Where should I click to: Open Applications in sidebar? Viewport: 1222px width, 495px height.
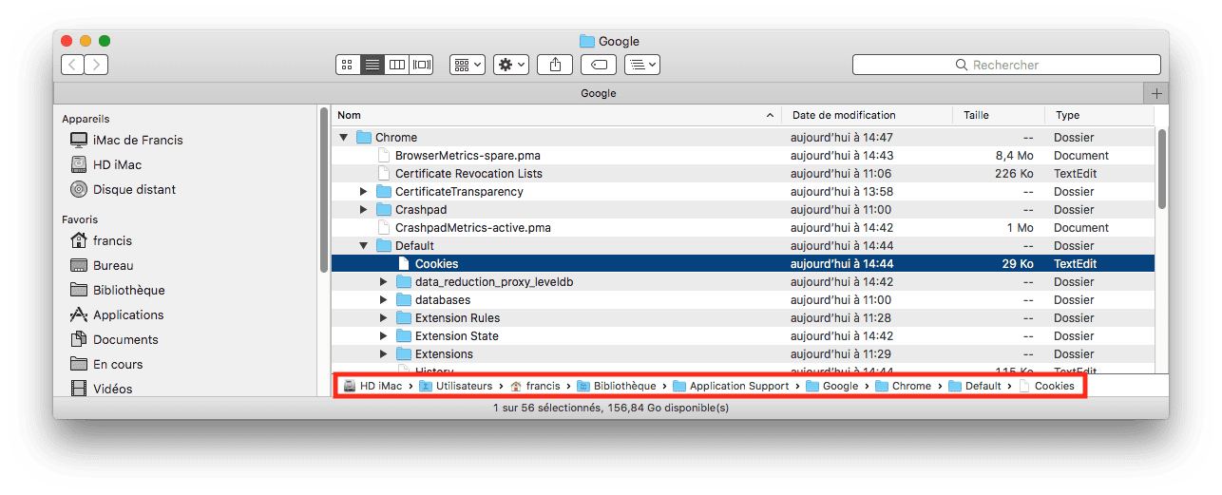pyautogui.click(x=117, y=314)
